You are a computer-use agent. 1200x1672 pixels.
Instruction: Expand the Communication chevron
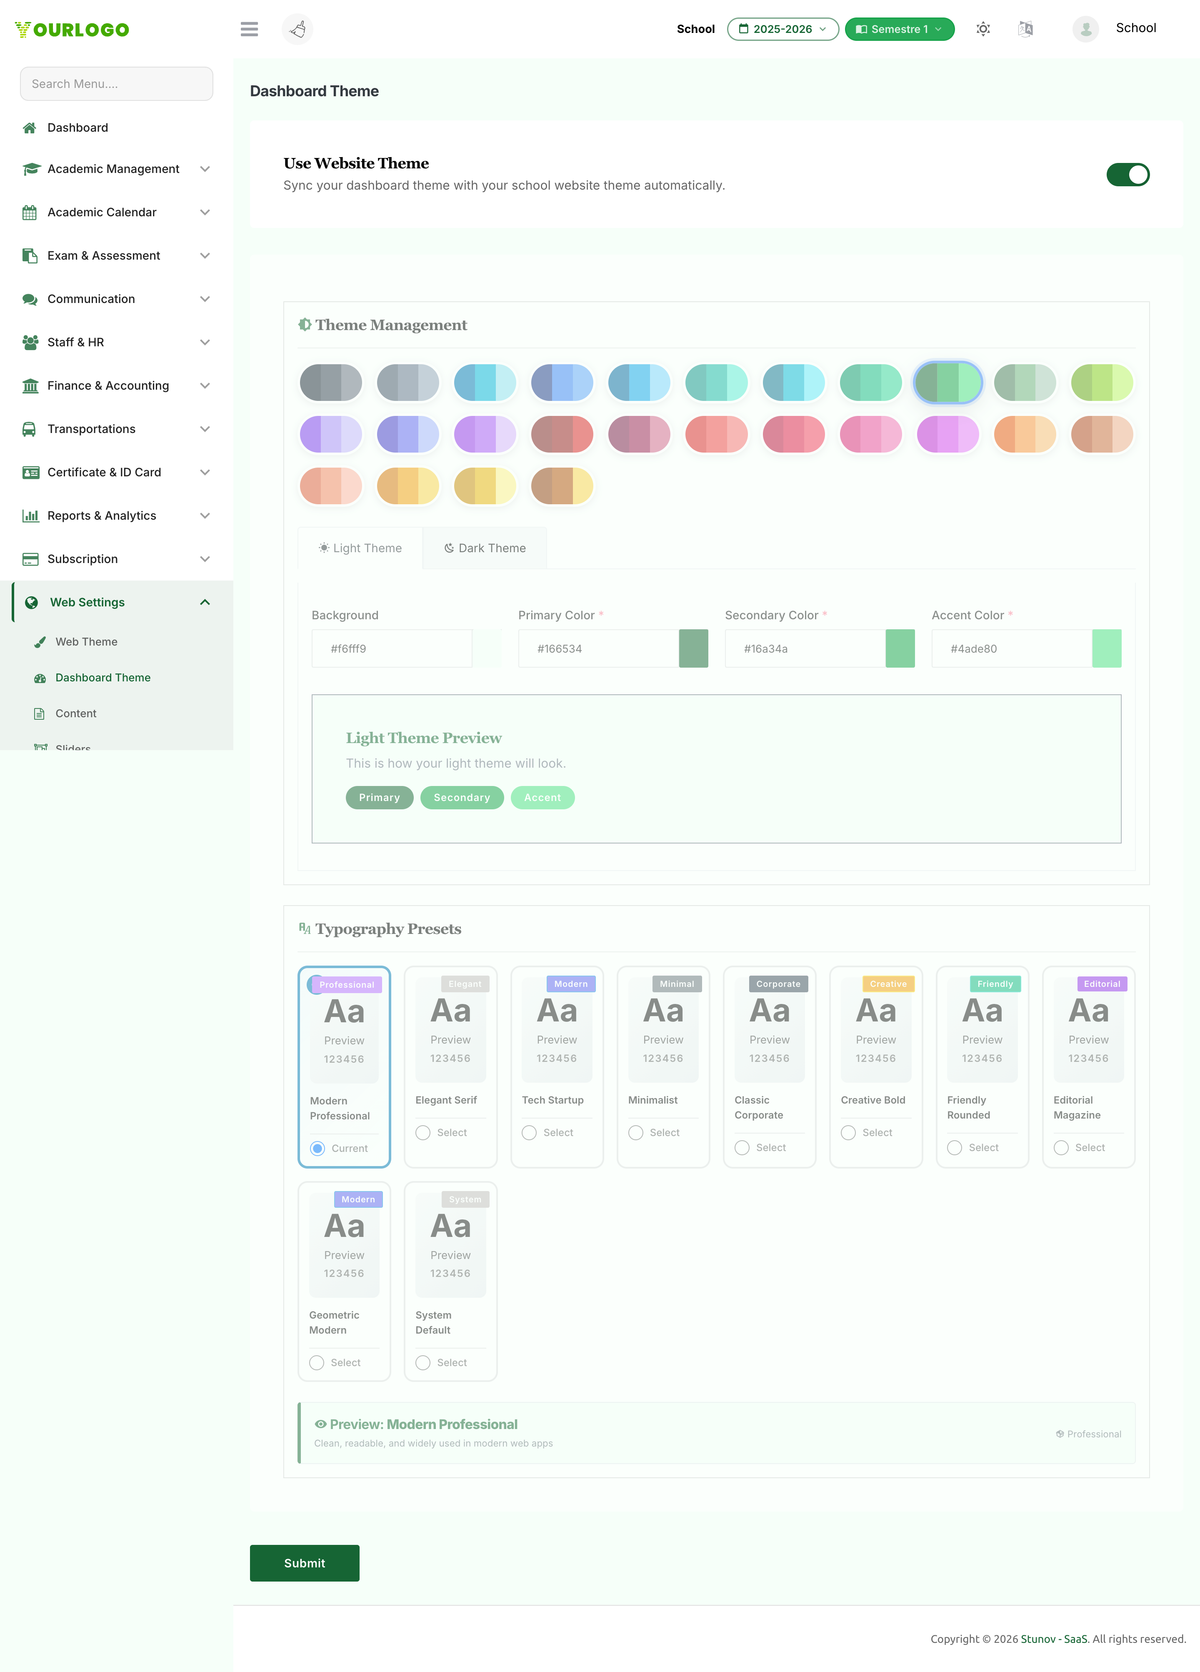click(205, 298)
